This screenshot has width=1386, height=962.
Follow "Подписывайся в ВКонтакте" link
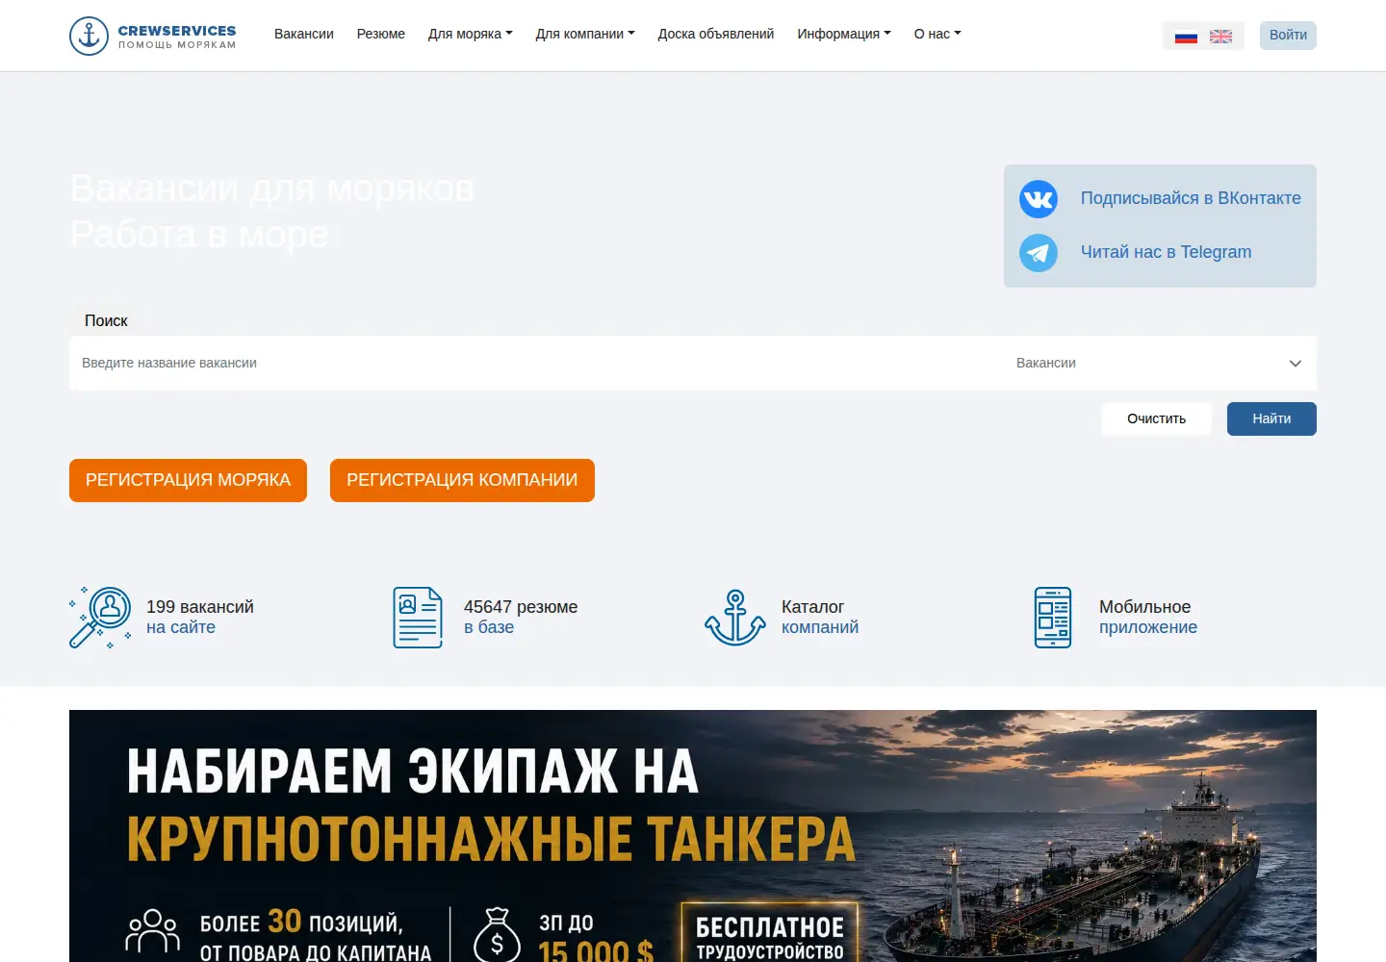coord(1191,198)
